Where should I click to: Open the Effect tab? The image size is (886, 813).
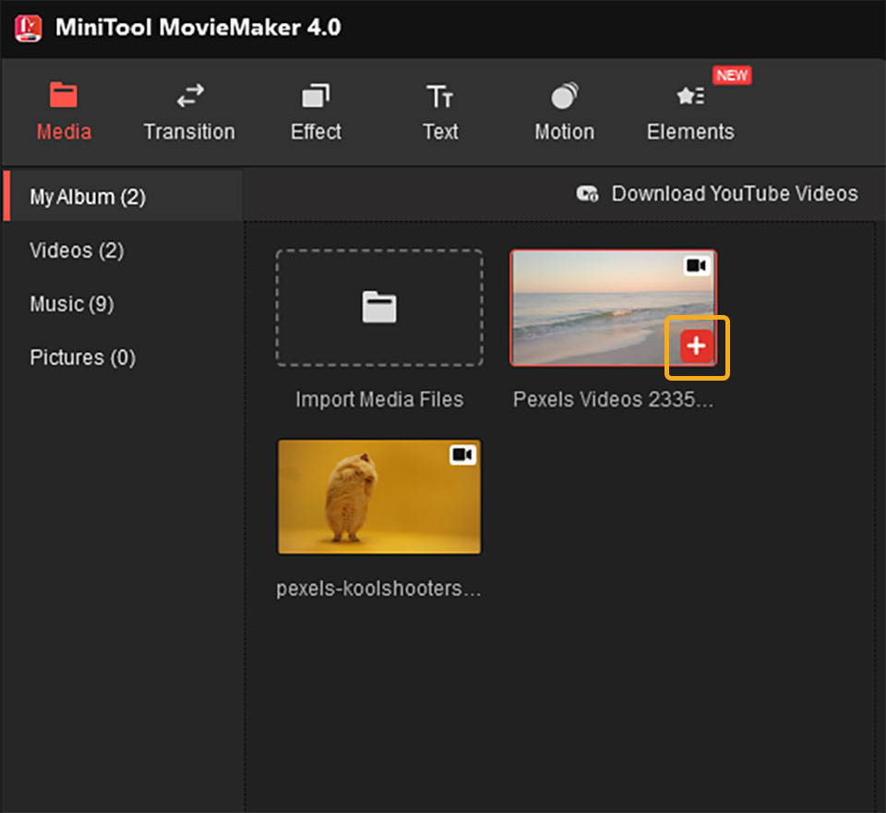pos(316,112)
